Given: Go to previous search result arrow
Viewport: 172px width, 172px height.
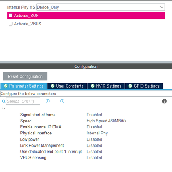Looking at the screenshot, I should coord(48,101).
